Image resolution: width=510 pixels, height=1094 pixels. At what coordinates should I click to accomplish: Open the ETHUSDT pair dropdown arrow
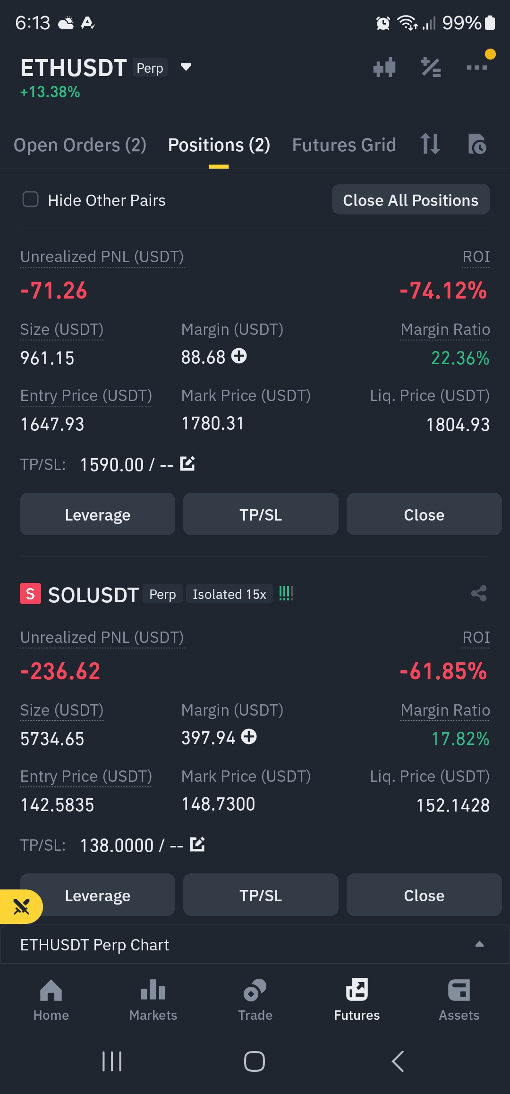pyautogui.click(x=186, y=67)
